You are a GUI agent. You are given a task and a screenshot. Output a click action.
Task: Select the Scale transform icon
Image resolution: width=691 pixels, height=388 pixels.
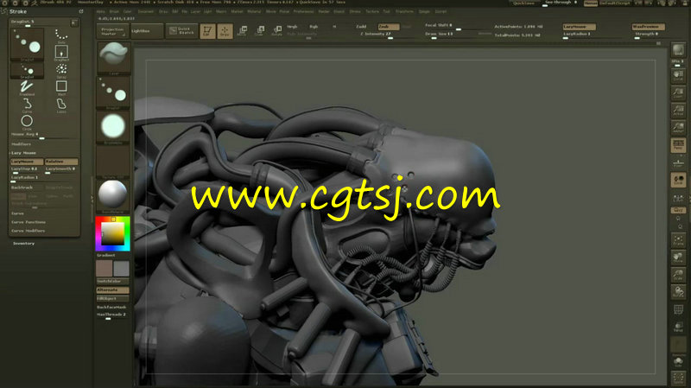point(260,31)
